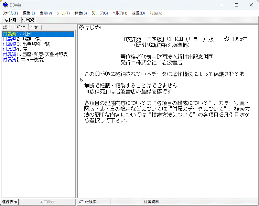Viewport: 259px width, 206px height.
Task: Open the 表示(V) menu
Action: pyautogui.click(x=46, y=13)
